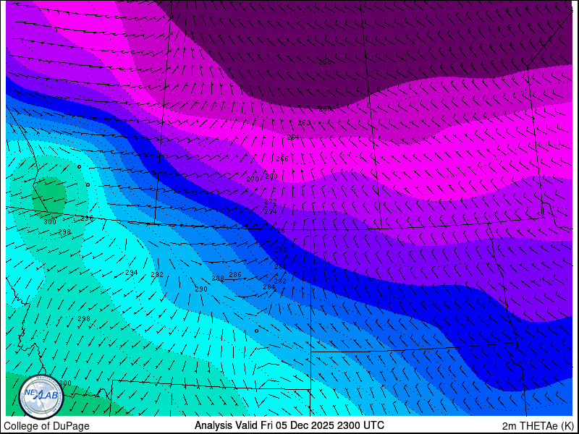579x434 pixels.
Task: Click the 280 contour label
Action: coord(281,267)
